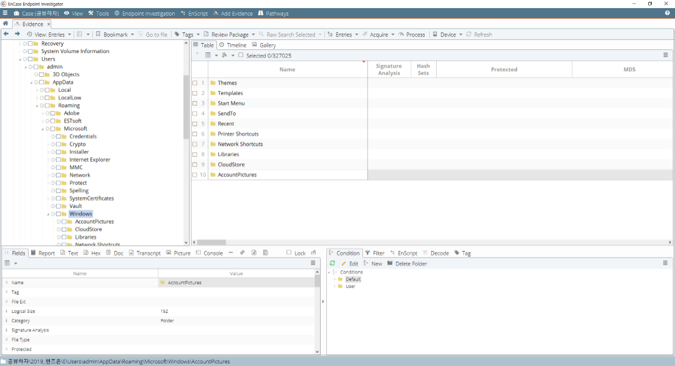Tick the checkbox for the CloudStore row
Image resolution: width=675 pixels, height=366 pixels.
point(195,165)
